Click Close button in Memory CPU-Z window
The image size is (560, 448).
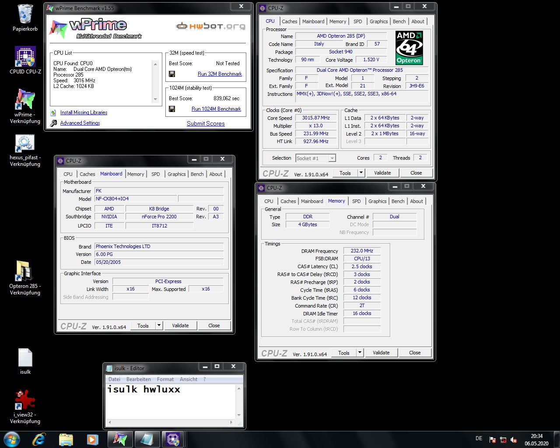(415, 353)
